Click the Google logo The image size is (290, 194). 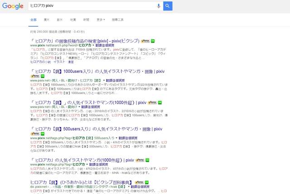13,6
